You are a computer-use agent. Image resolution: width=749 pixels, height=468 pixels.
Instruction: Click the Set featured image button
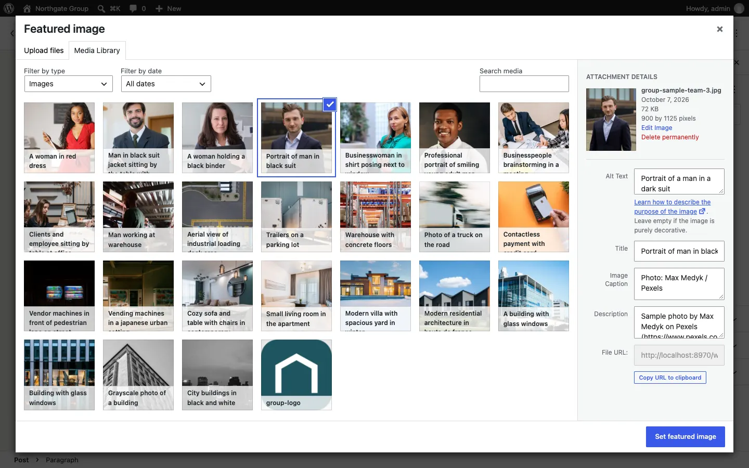(x=685, y=437)
